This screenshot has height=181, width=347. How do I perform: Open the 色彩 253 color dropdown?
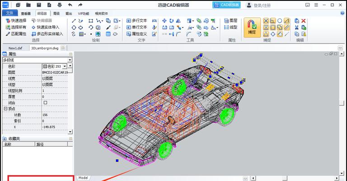coord(65,66)
